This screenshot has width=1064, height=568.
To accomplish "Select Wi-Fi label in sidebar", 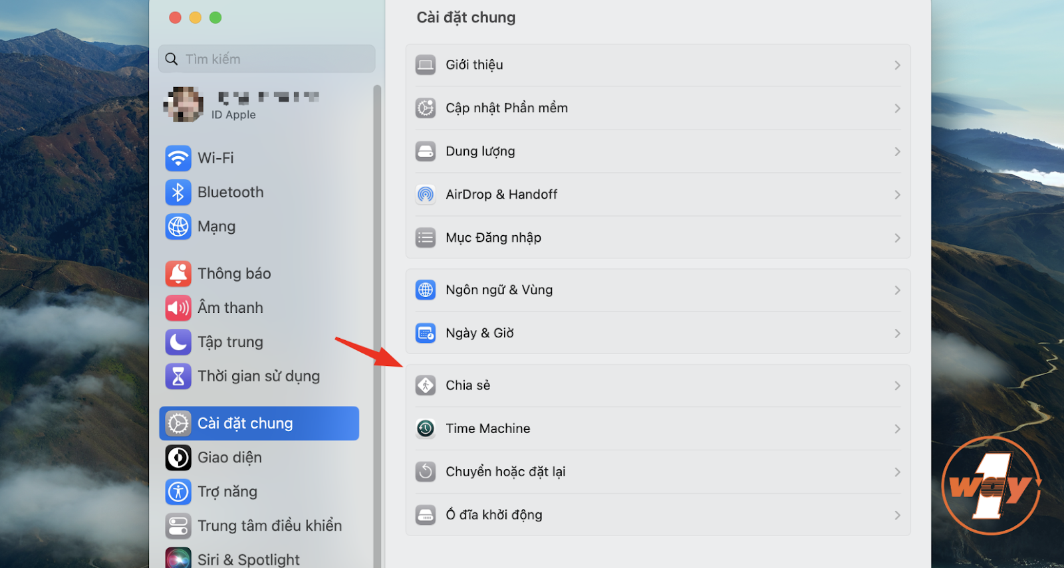I will tap(215, 158).
